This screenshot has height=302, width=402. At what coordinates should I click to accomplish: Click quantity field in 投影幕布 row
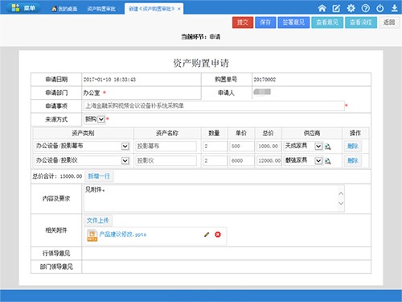point(215,146)
